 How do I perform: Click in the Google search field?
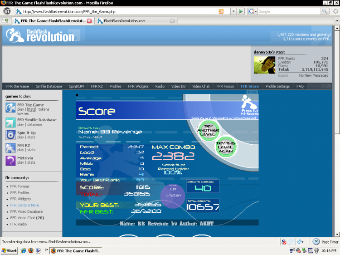click(289, 11)
